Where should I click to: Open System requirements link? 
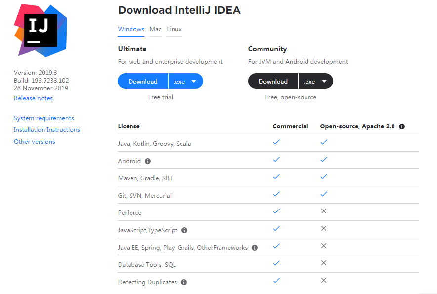(x=44, y=118)
